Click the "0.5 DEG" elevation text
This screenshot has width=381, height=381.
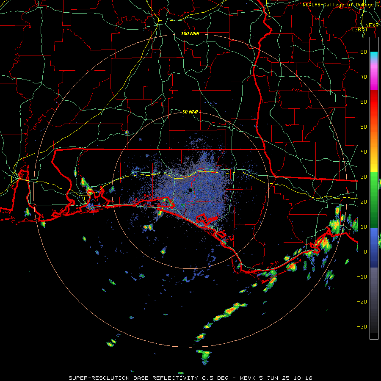(215, 378)
